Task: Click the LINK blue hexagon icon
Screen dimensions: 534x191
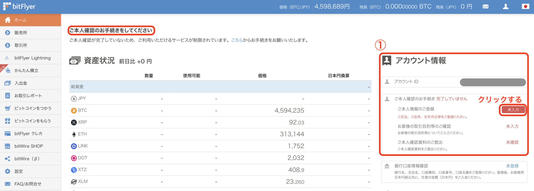Action: point(74,146)
